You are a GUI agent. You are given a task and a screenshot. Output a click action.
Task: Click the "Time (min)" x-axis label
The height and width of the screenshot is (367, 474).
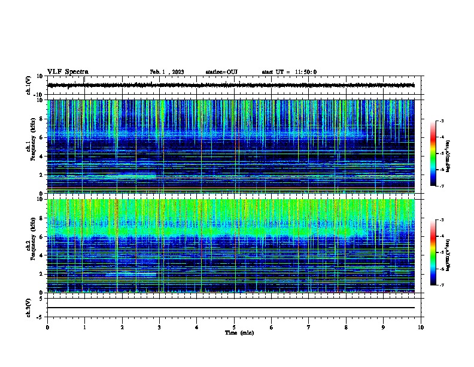click(239, 333)
